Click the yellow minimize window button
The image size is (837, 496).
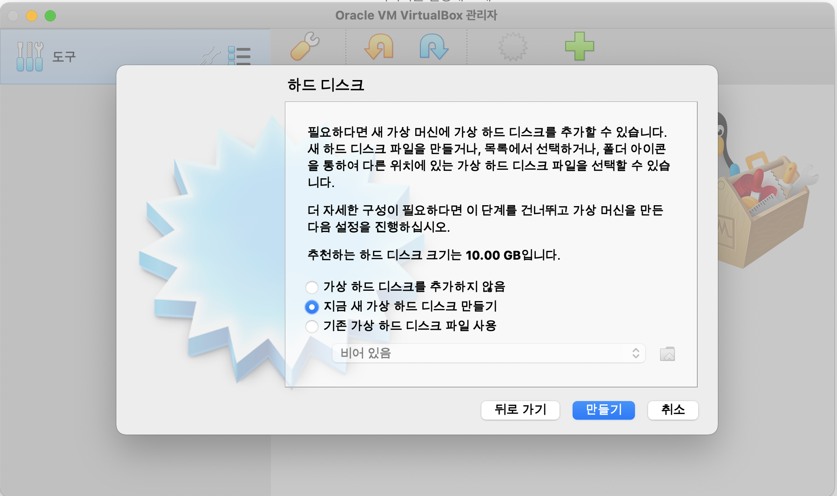[32, 16]
